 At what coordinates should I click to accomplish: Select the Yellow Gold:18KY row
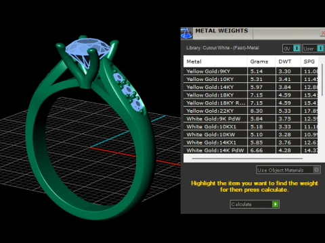[x=251, y=95]
